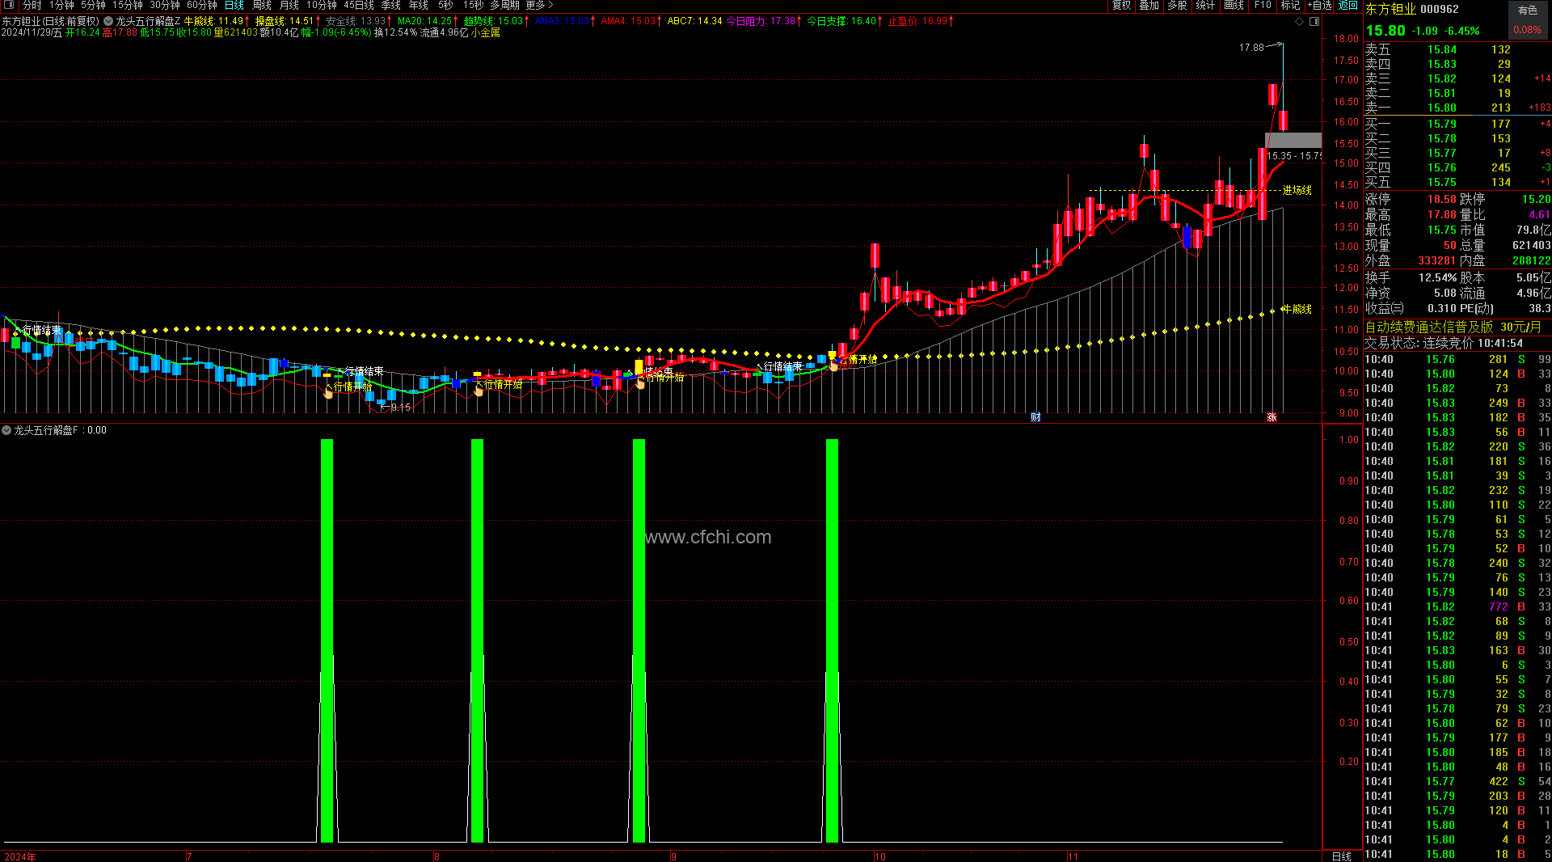Image resolution: width=1552 pixels, height=862 pixels.
Task: Click the 趋势线 15.03 indicator value
Action: point(496,22)
